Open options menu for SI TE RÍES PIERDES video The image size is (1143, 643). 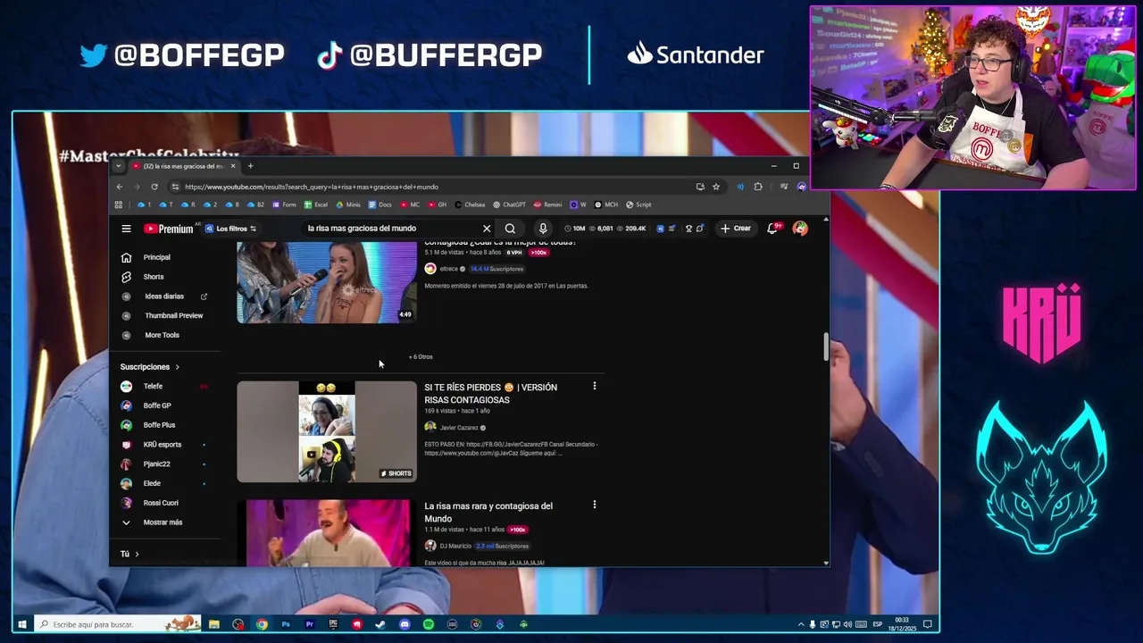(x=594, y=387)
